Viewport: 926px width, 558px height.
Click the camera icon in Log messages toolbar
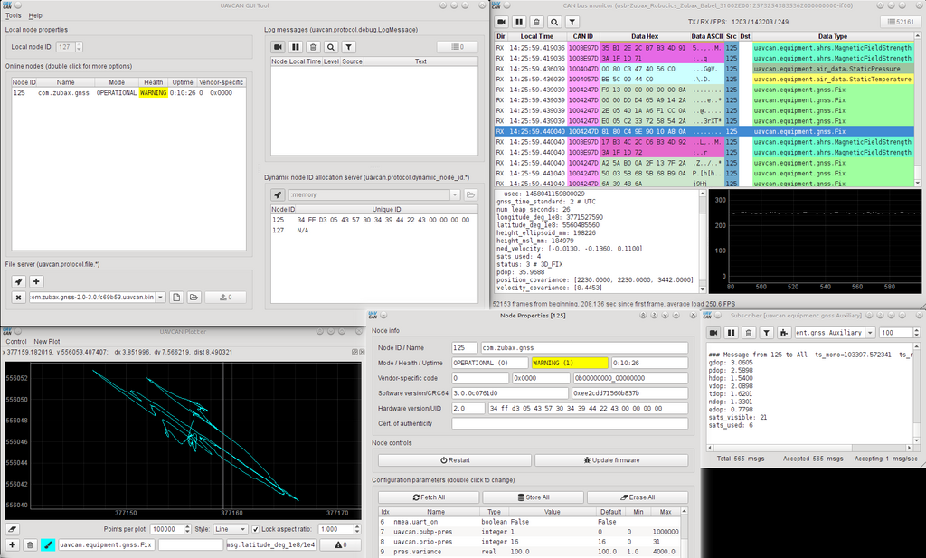(279, 47)
